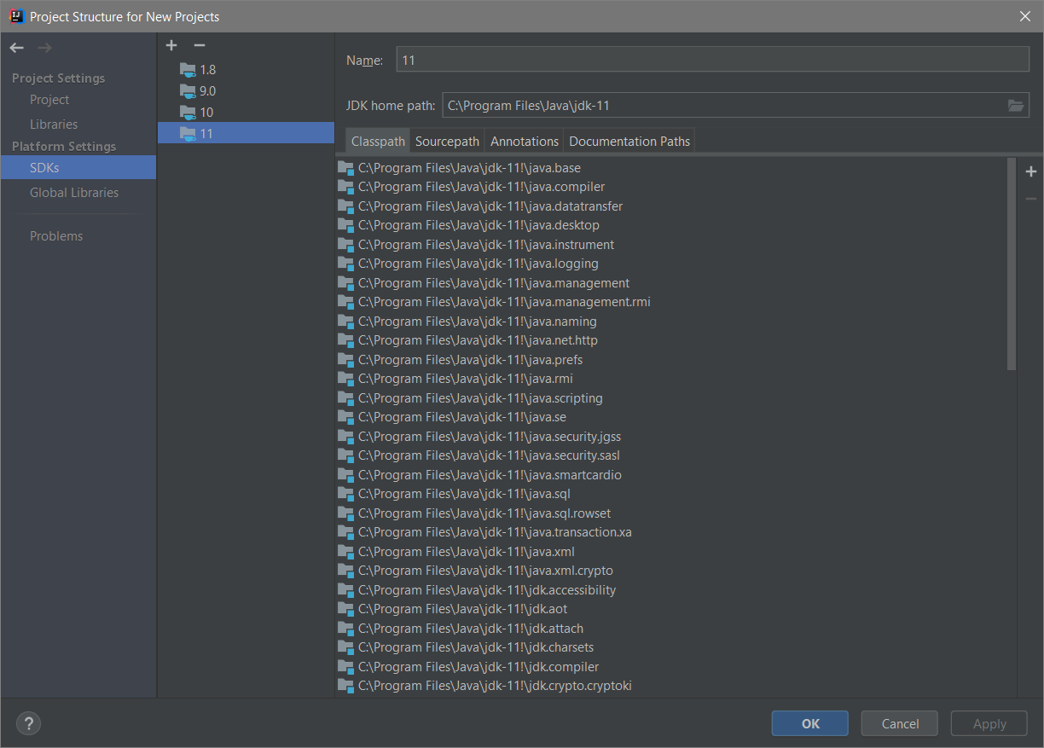Select the 1.8 SDK entry
Viewport: 1044px width, 748px height.
tap(207, 70)
